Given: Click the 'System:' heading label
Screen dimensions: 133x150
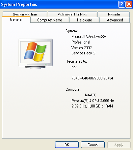Looking at the screenshot, I should [x=72, y=31].
